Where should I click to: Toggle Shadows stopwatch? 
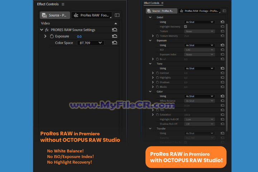pos(157,82)
